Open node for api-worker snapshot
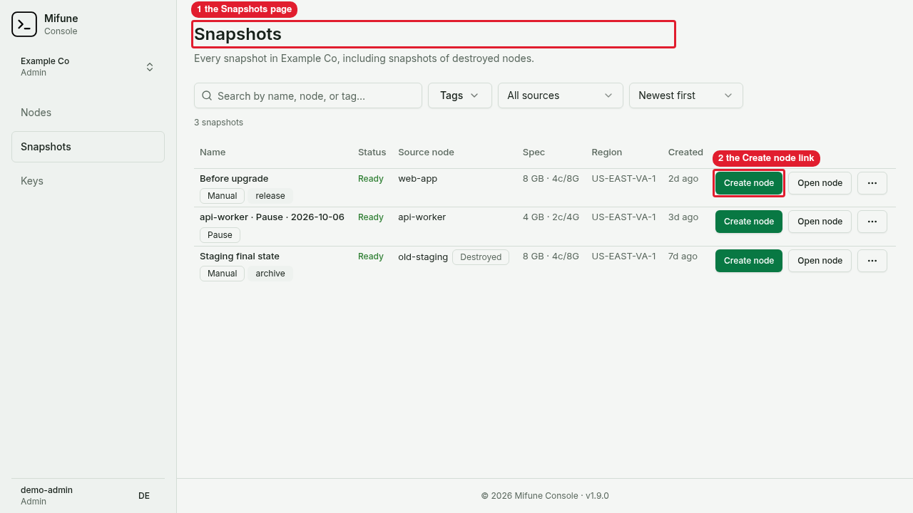The height and width of the screenshot is (513, 913). click(x=820, y=222)
